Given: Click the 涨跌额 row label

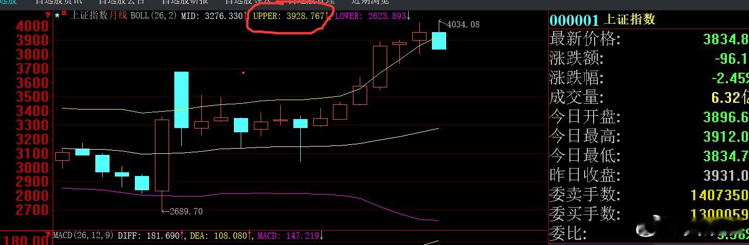Looking at the screenshot, I should [x=576, y=58].
